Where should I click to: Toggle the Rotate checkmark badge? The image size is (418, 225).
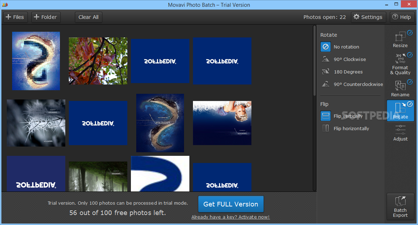click(410, 104)
